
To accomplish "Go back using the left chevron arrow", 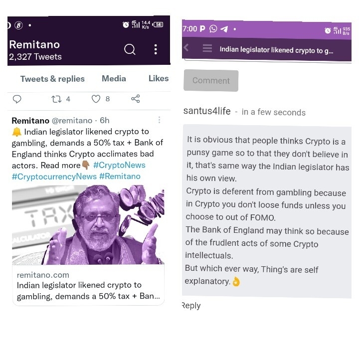I will point(186,48).
